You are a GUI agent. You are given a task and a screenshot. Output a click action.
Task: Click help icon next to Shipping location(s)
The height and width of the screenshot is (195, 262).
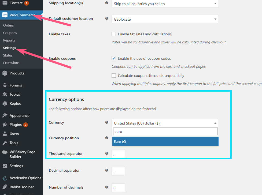pos(107,3)
